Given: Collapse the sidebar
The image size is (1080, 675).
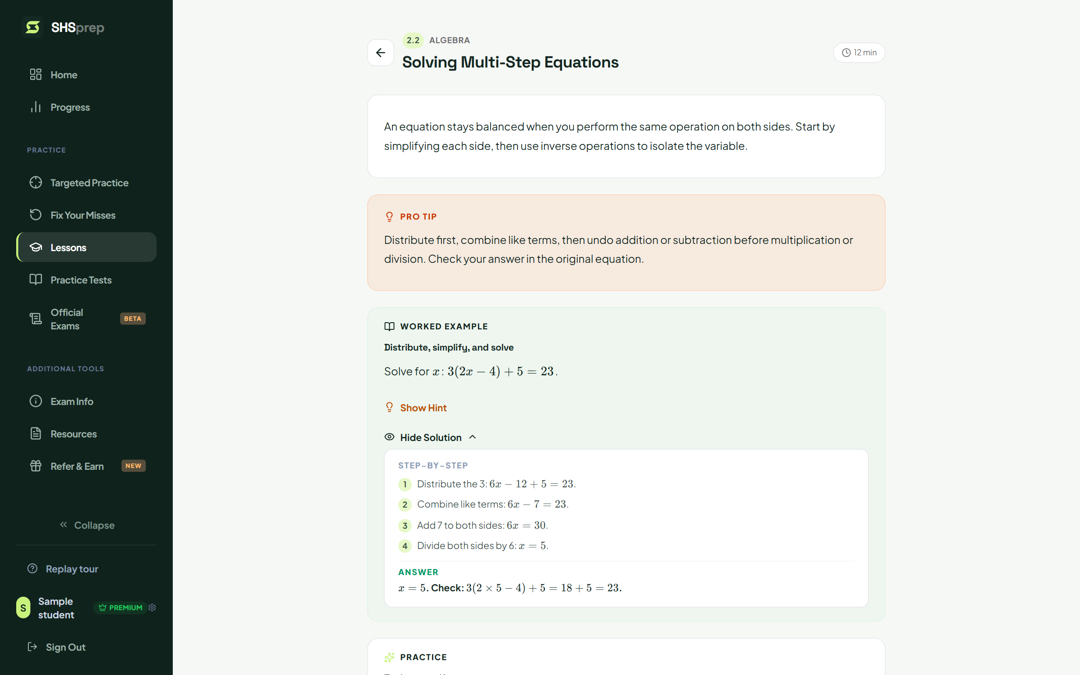Looking at the screenshot, I should click(x=87, y=525).
